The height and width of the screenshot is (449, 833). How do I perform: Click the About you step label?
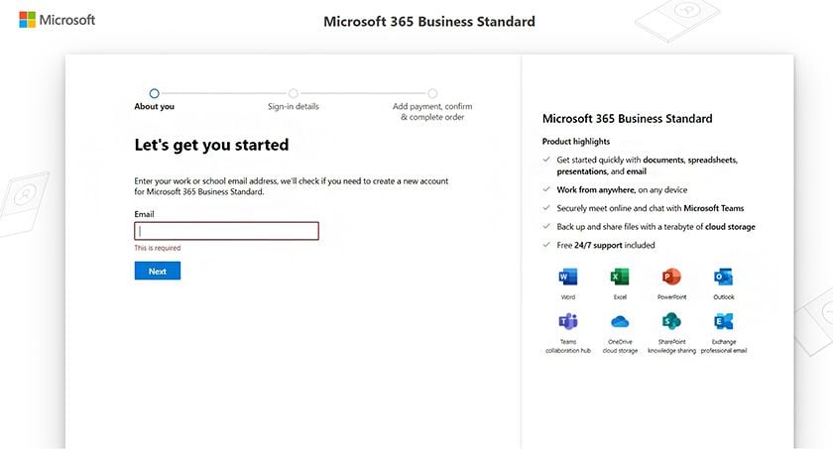pyautogui.click(x=154, y=106)
